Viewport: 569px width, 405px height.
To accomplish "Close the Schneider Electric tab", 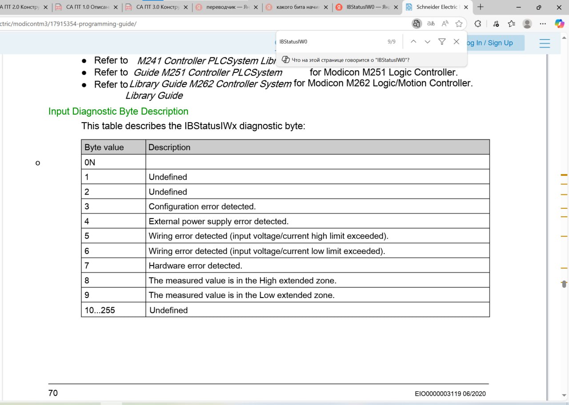I will tap(466, 7).
